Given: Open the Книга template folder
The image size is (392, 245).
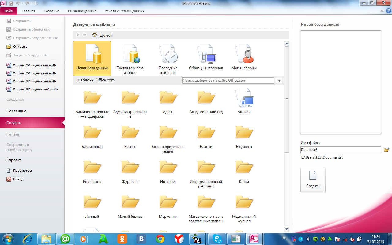Looking at the screenshot, I should 244,172.
